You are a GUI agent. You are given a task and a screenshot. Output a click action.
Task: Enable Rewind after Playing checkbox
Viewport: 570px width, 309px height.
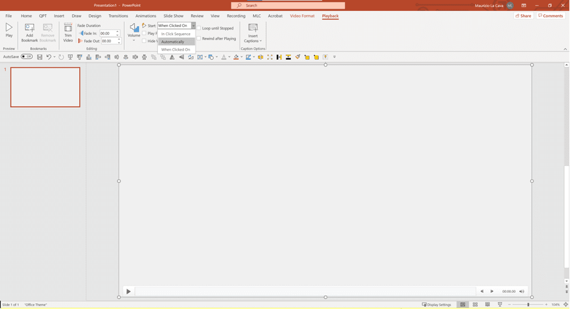pos(199,39)
